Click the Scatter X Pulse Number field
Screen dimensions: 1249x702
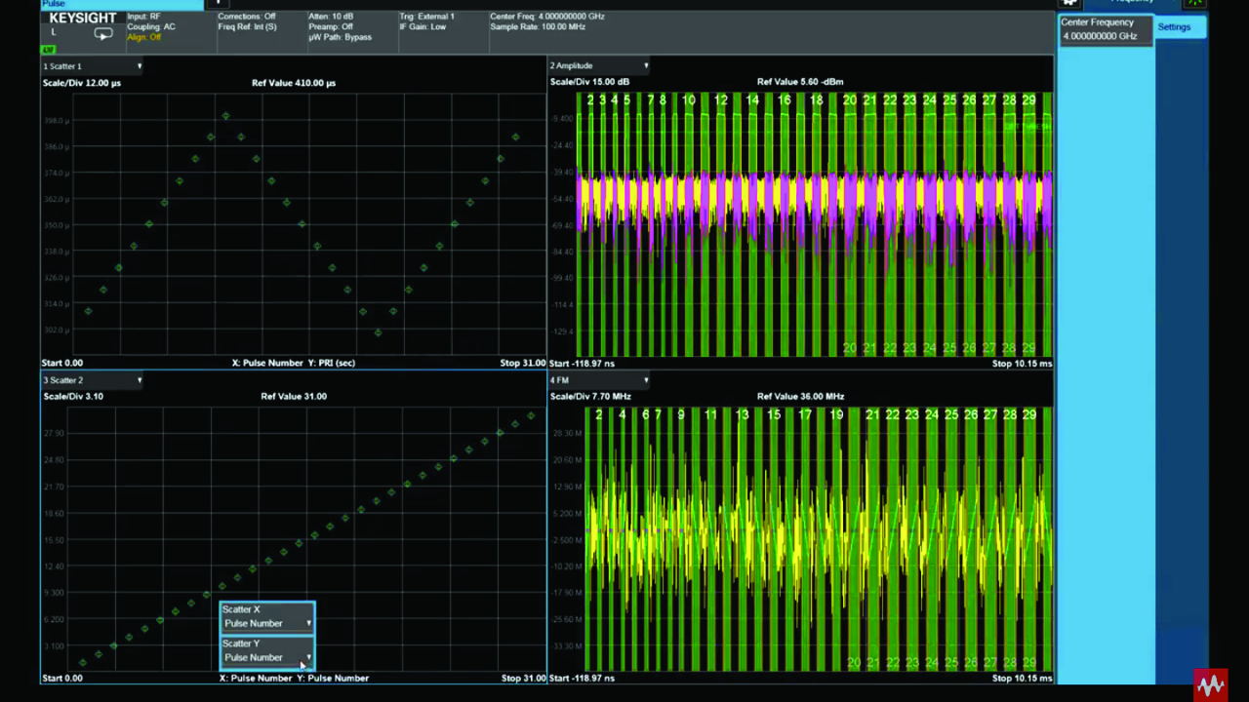pos(265,622)
